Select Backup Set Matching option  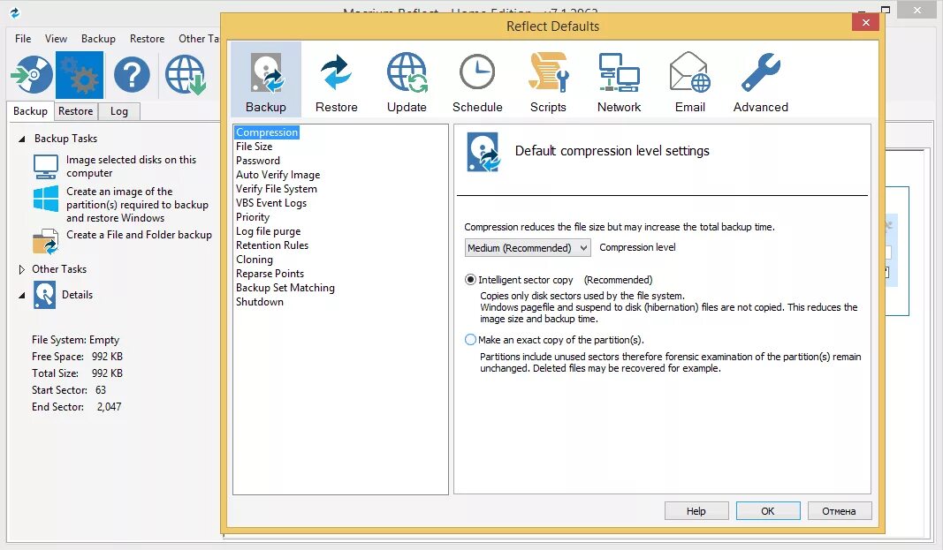tap(285, 288)
